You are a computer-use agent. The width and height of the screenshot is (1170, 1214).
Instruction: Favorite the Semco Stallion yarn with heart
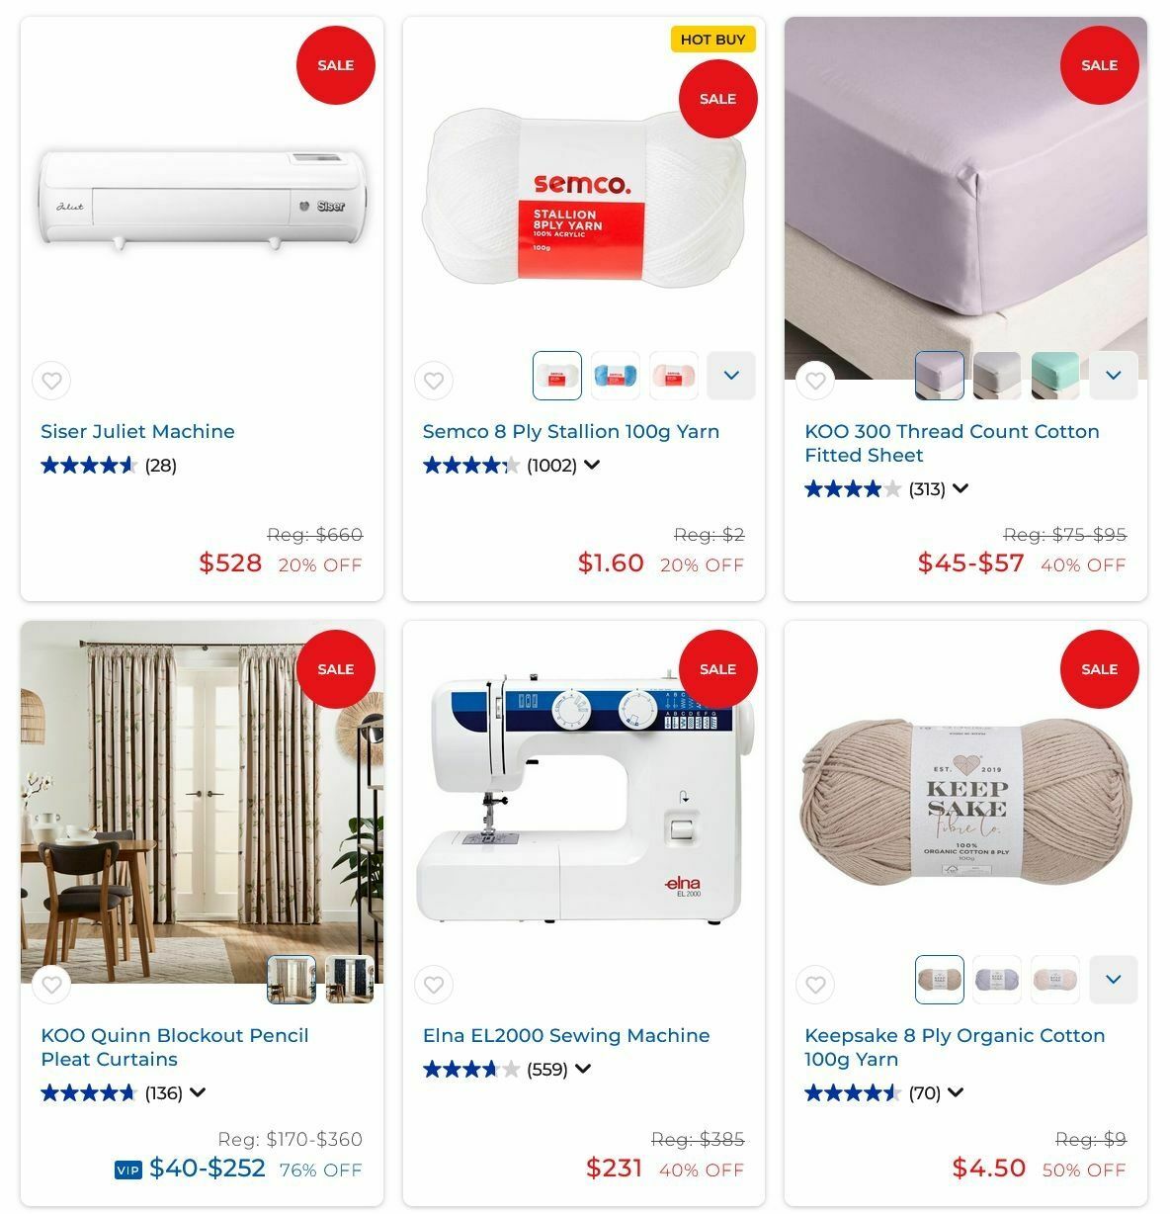pyautogui.click(x=433, y=381)
